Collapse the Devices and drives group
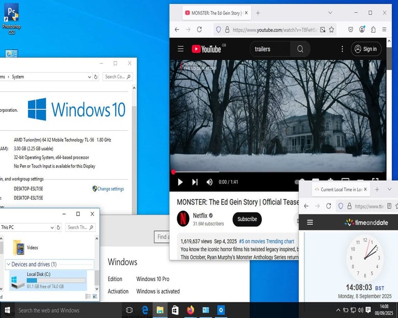This screenshot has width=398, height=318. pyautogui.click(x=8, y=264)
